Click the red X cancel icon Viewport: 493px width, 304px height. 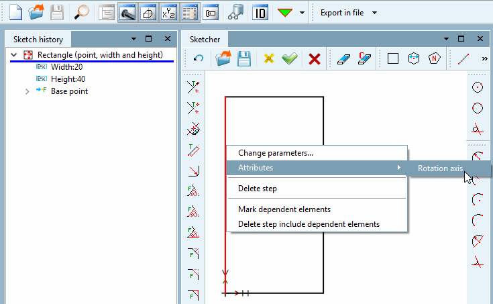pyautogui.click(x=314, y=59)
